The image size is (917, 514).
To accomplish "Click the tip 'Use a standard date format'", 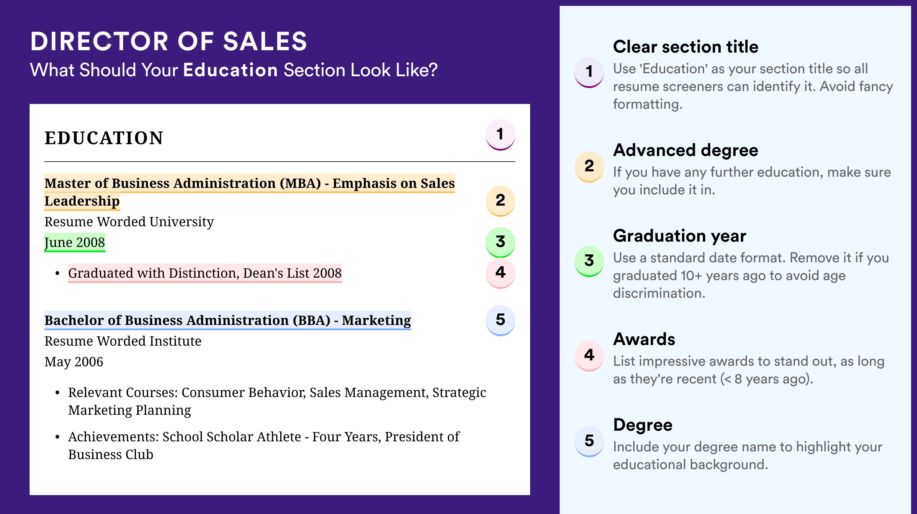I will tap(751, 276).
